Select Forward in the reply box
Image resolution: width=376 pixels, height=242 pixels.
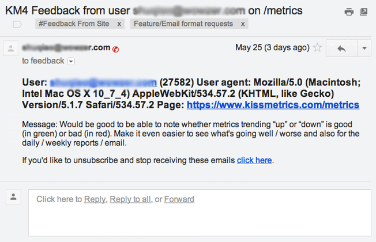point(179,199)
